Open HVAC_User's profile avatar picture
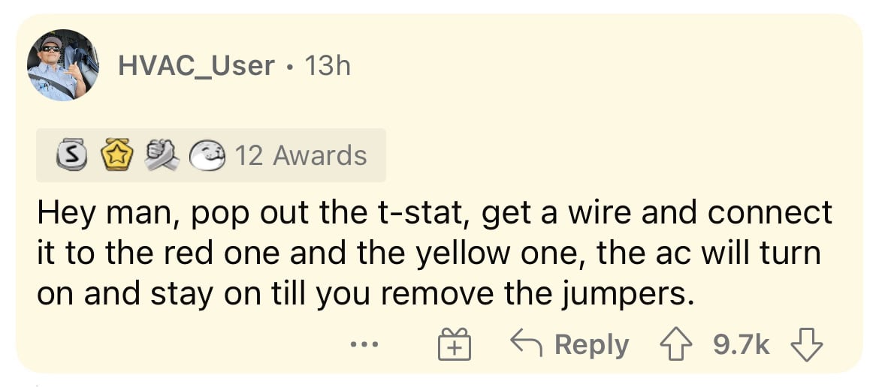Image resolution: width=879 pixels, height=387 pixels. click(63, 64)
